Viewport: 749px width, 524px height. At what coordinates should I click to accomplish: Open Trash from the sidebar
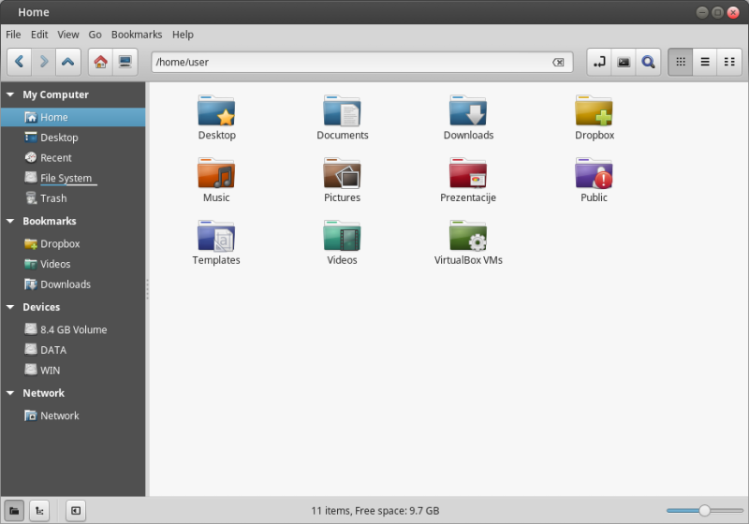point(53,198)
